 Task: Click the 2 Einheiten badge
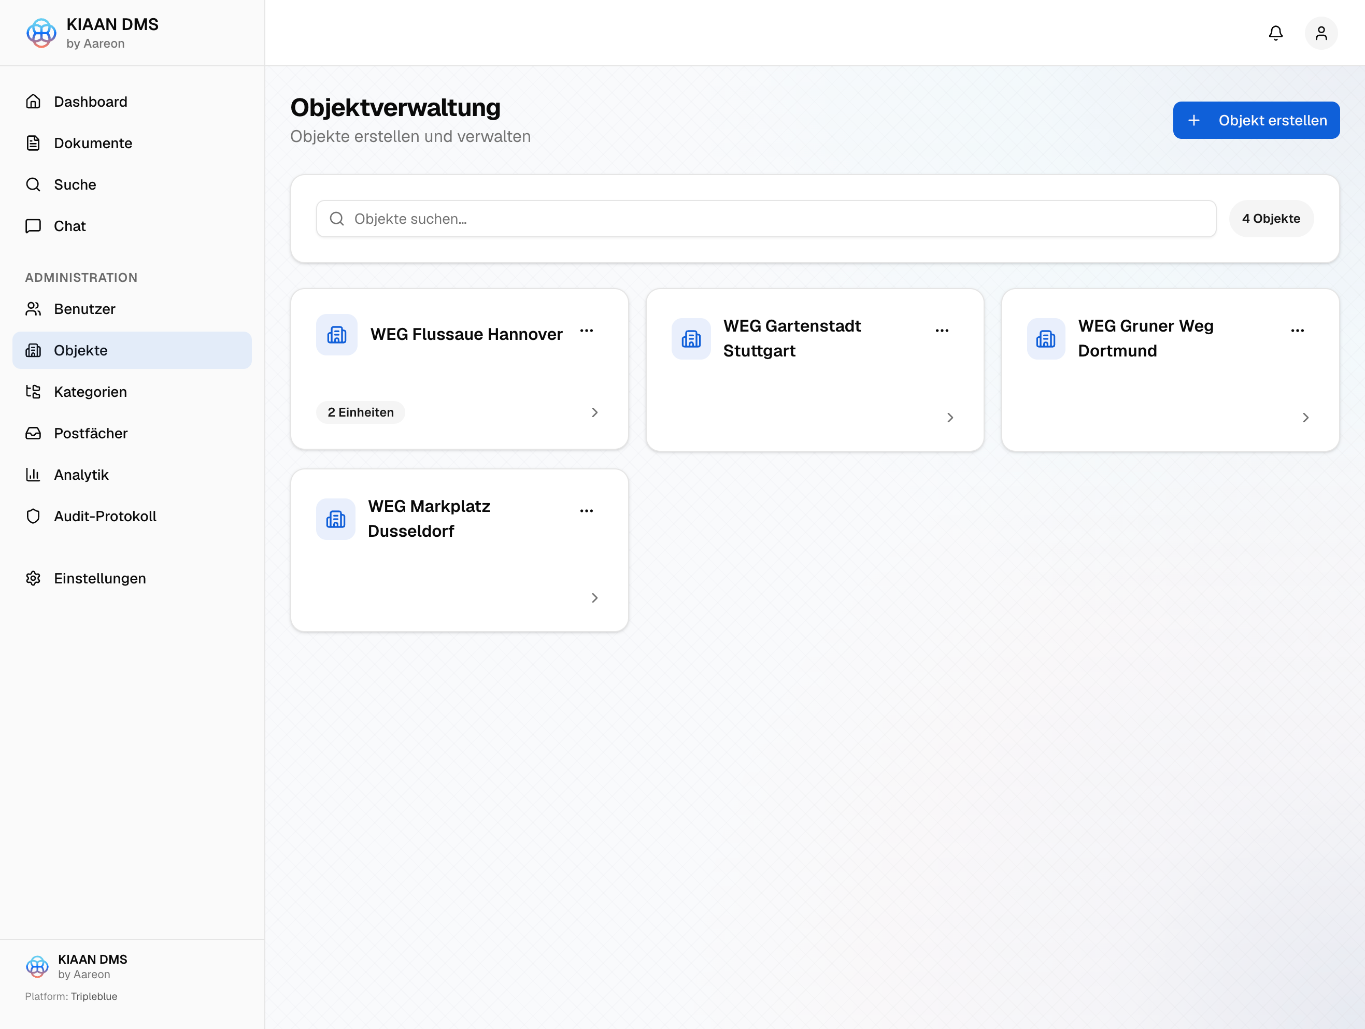click(360, 412)
